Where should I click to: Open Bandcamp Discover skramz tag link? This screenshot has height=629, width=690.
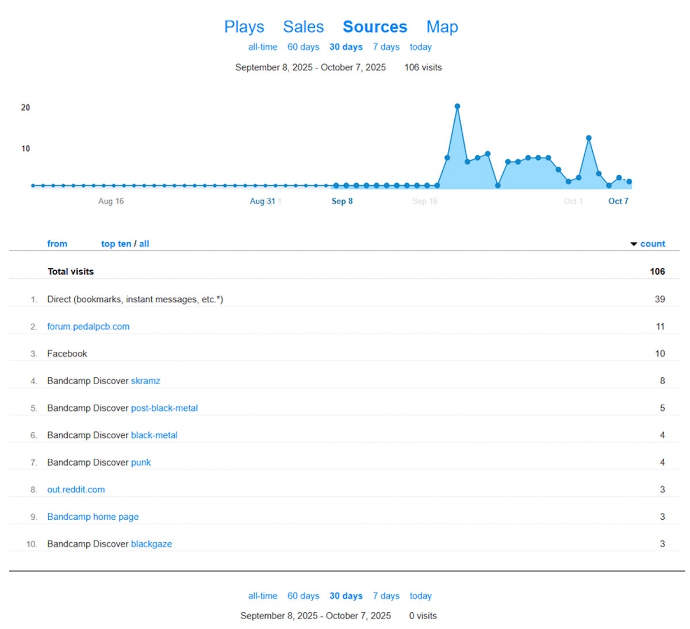pyautogui.click(x=145, y=381)
